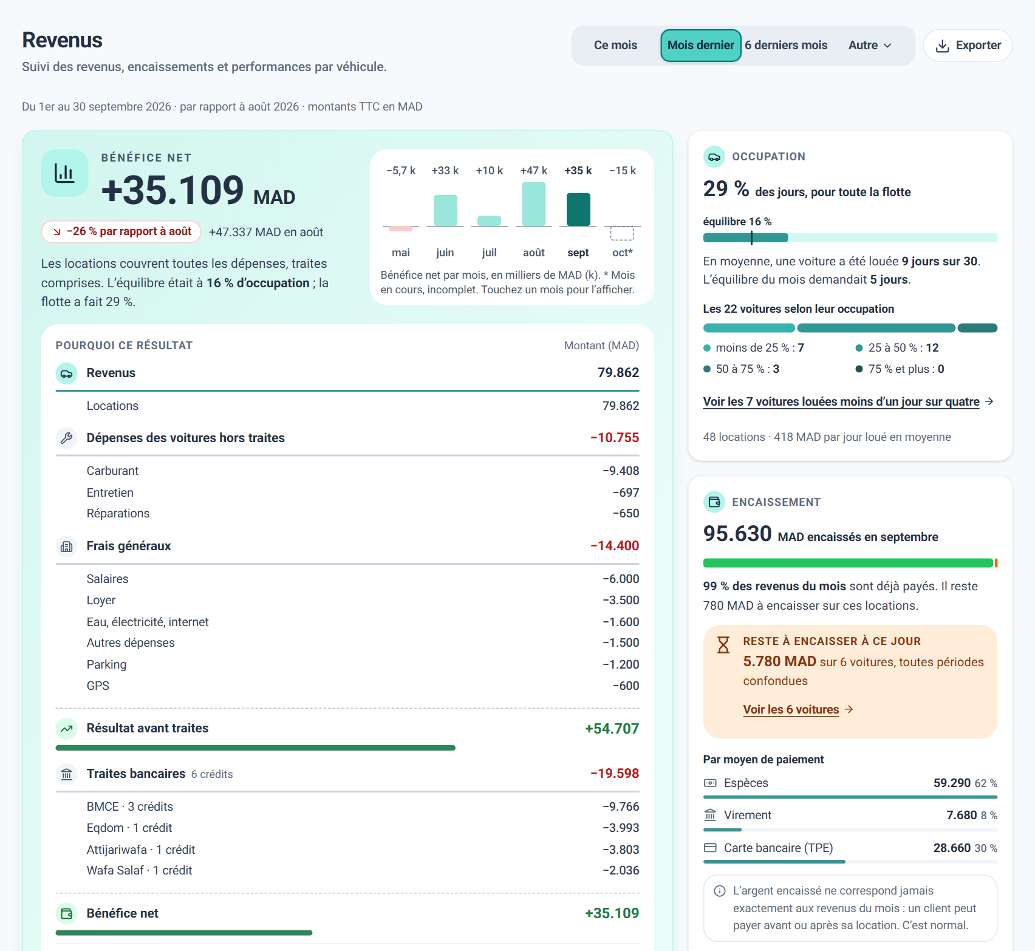Image resolution: width=1035 pixels, height=951 pixels.
Task: Click the arrow after Voir les 6 voitures
Action: (849, 709)
